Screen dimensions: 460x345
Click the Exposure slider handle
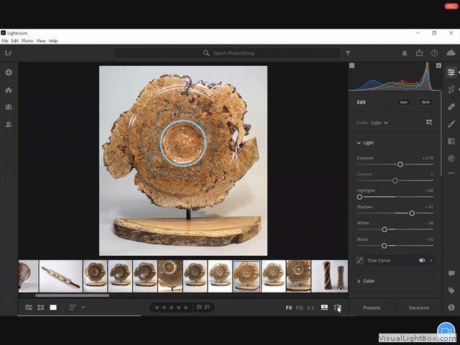pyautogui.click(x=400, y=164)
